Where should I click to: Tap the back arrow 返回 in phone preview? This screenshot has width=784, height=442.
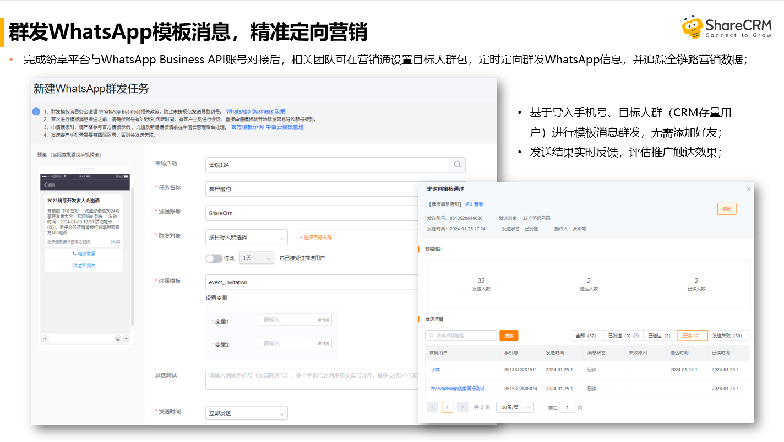(x=50, y=185)
